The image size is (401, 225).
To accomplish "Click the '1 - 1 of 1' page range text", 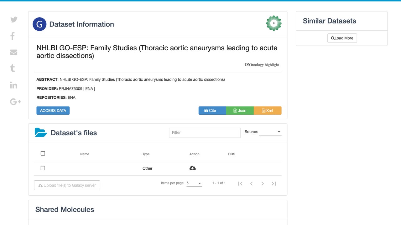I will coord(219,183).
